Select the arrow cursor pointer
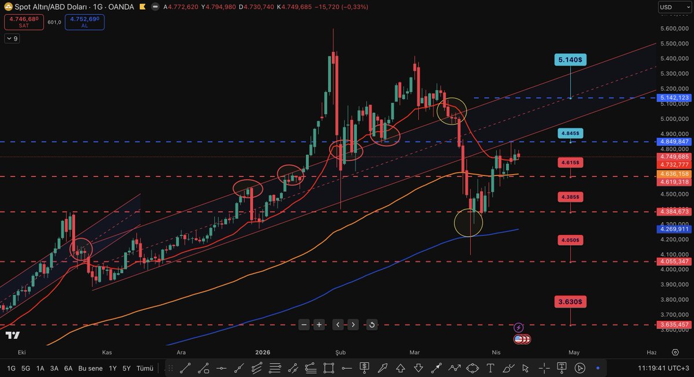 [x=525, y=368]
